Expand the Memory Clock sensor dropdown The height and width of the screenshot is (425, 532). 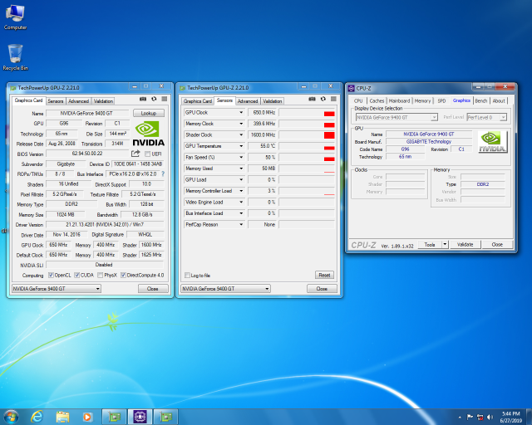[241, 124]
